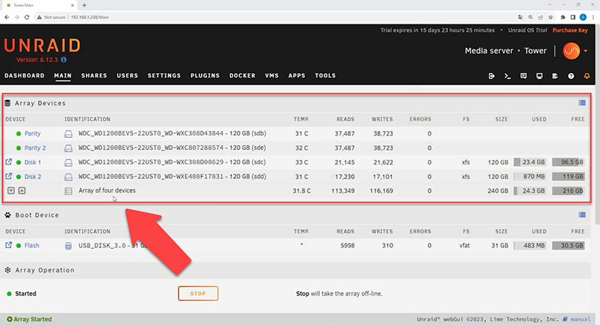Click the page vertical scrollbar
Screen dimensions: 600x325
coord(597,124)
